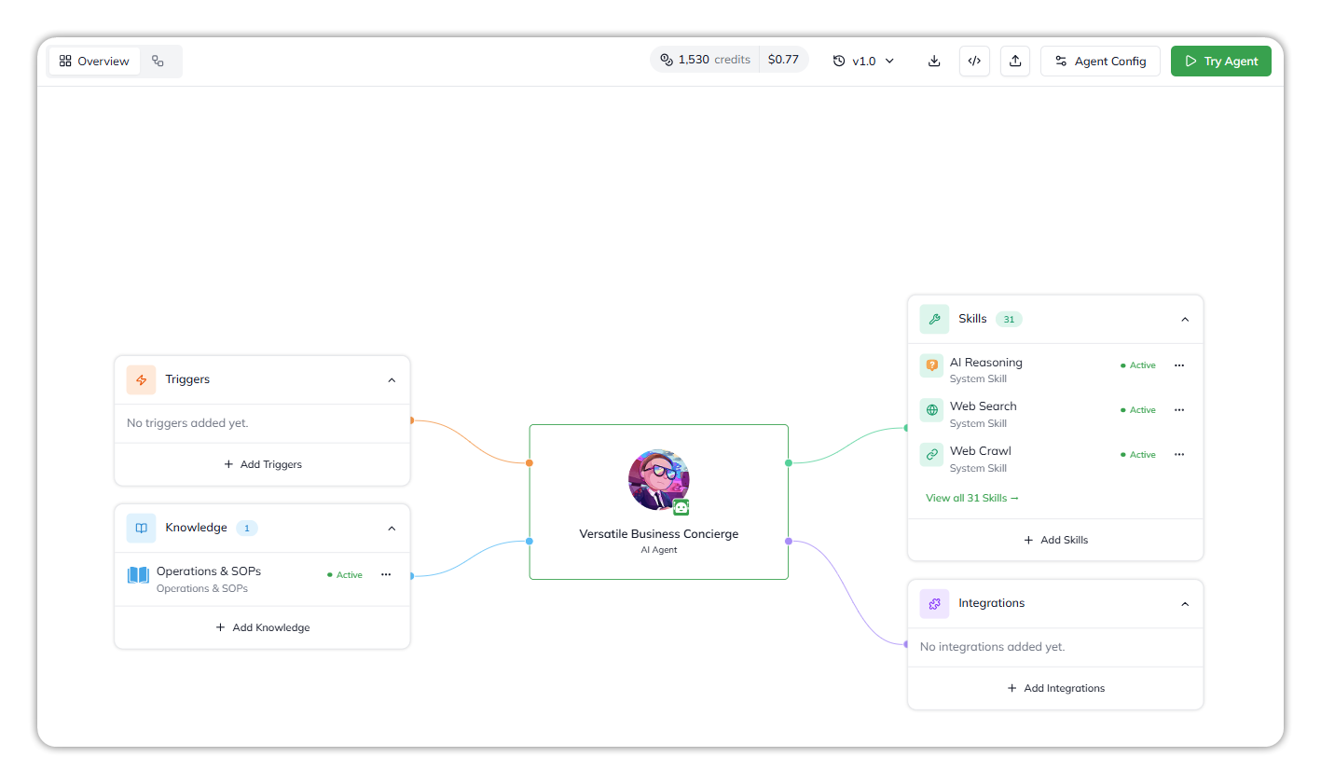Image resolution: width=1321 pixels, height=784 pixels.
Task: Click the 'No integrations added yet.' text
Action: [x=992, y=647]
